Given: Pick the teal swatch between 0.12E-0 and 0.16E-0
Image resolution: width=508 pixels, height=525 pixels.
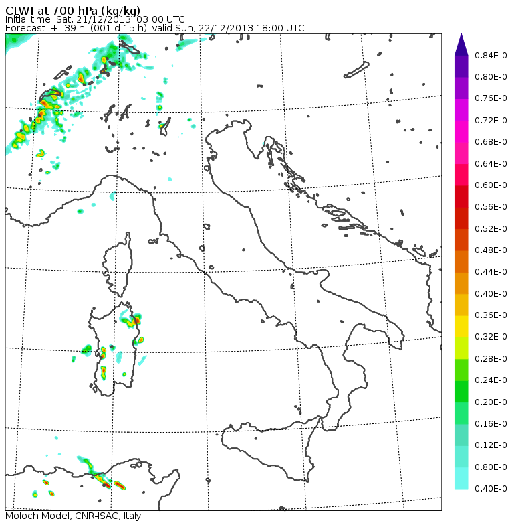Looking at the screenshot, I should (x=461, y=435).
